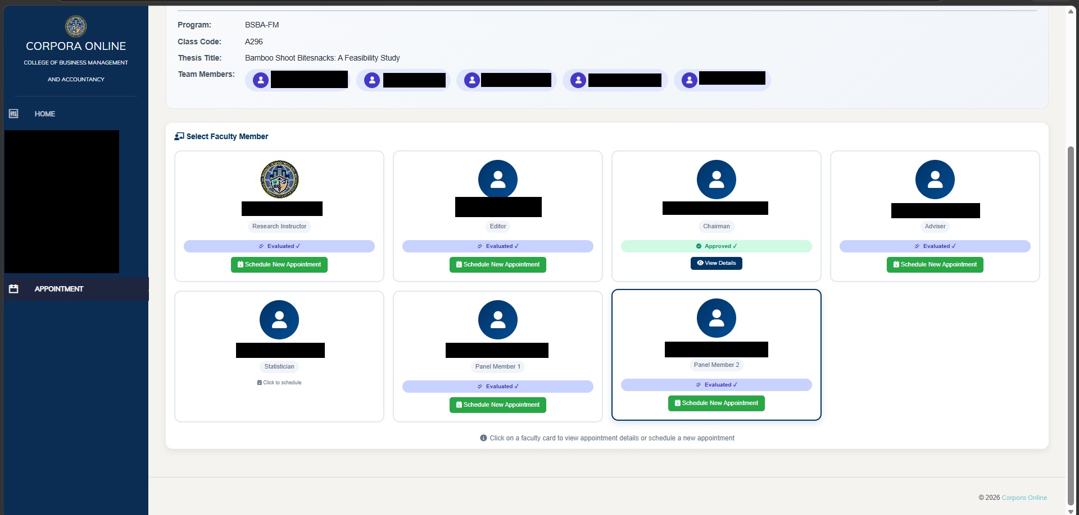This screenshot has width=1079, height=515.
Task: Schedule new appointment with the Editor
Action: click(498, 265)
